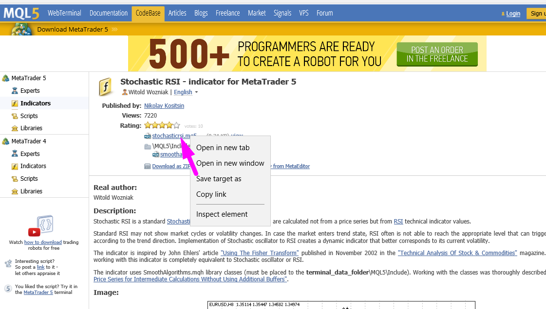Click the Witold Wozniak author icon
The height and width of the screenshot is (309, 546).
125,92
